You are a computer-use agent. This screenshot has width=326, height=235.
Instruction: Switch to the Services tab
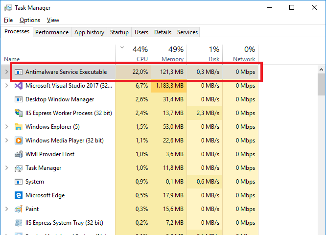click(187, 32)
